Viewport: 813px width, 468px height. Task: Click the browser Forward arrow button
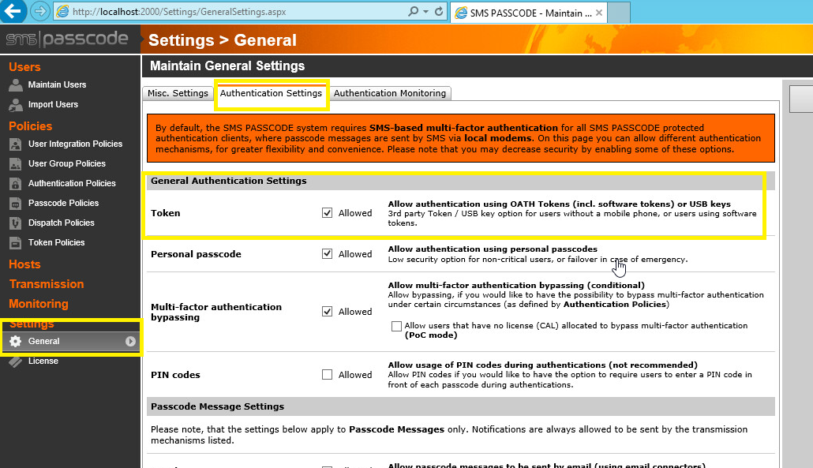40,11
